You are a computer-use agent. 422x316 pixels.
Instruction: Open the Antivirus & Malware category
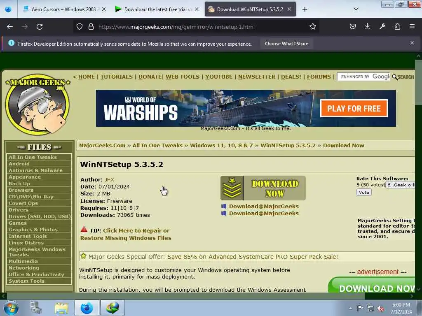tap(35, 170)
